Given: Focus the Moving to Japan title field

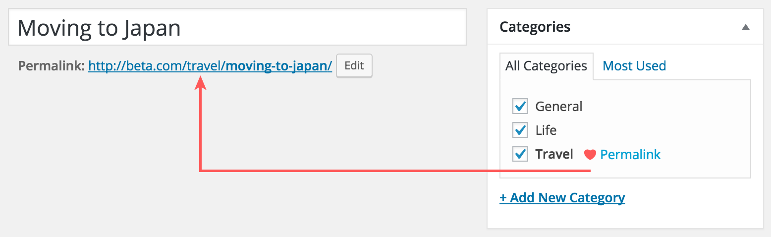Looking at the screenshot, I should click(237, 27).
